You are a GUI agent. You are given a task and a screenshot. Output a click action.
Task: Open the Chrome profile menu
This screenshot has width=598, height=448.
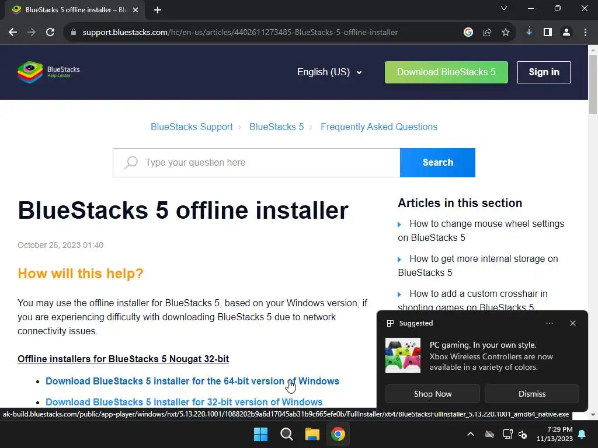tap(566, 33)
